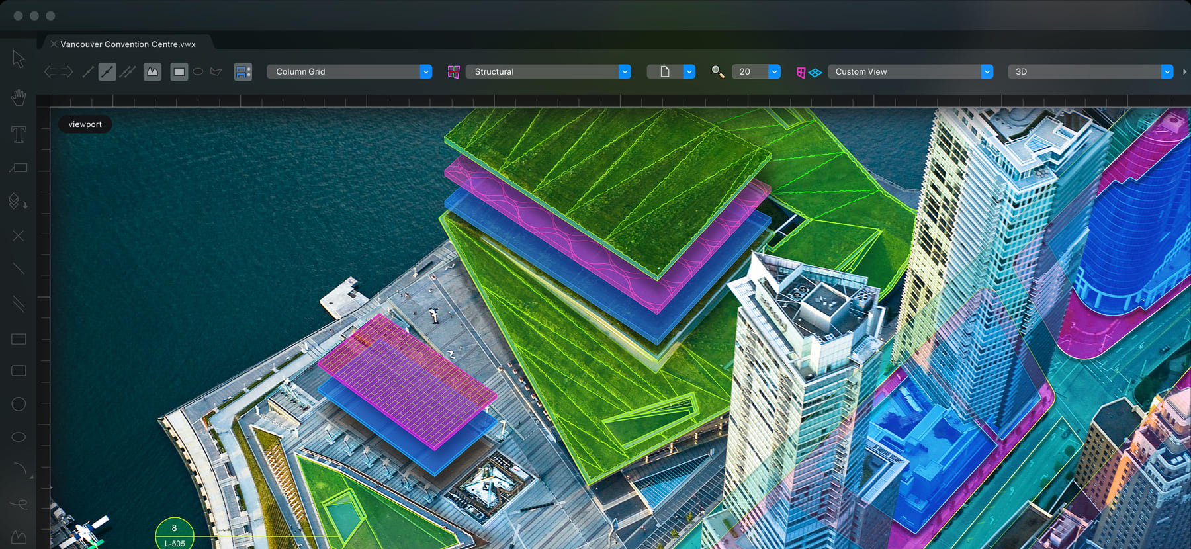Viewport: 1191px width, 549px height.
Task: Expand the Custom View dropdown
Action: pyautogui.click(x=987, y=71)
